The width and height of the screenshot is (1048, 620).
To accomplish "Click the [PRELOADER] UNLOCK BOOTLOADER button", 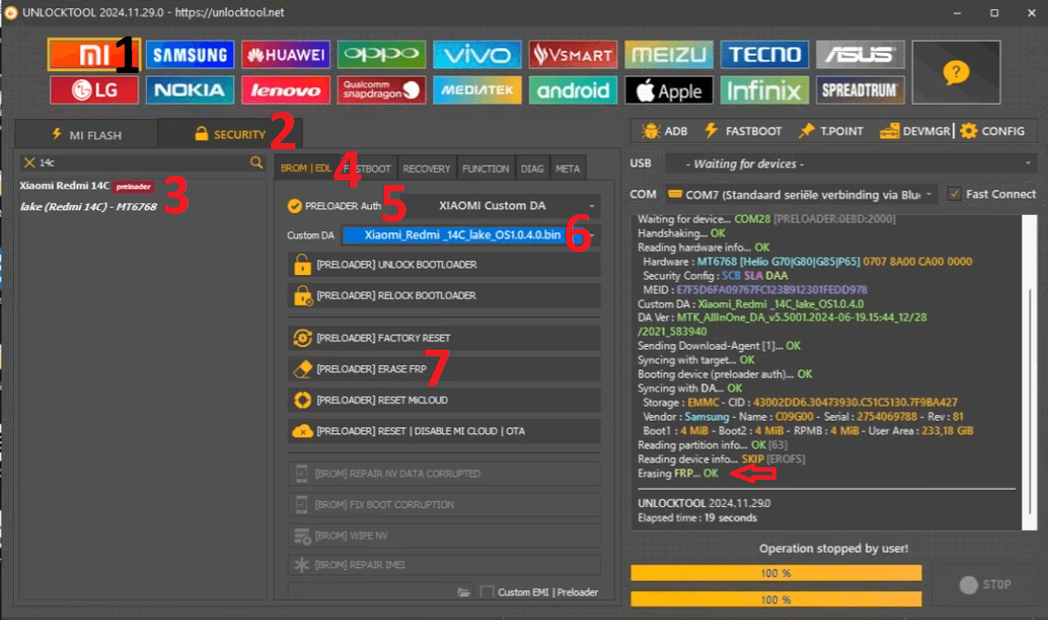I will 444,265.
